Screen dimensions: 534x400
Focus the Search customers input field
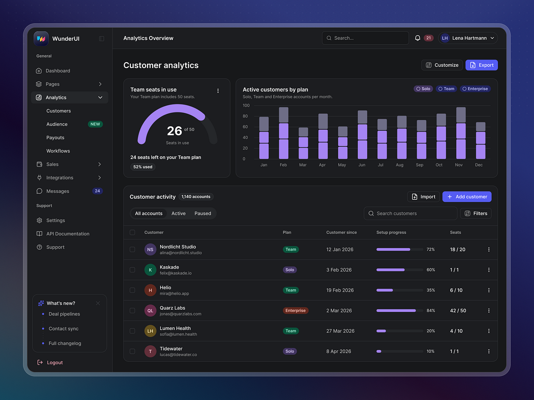tap(410, 213)
